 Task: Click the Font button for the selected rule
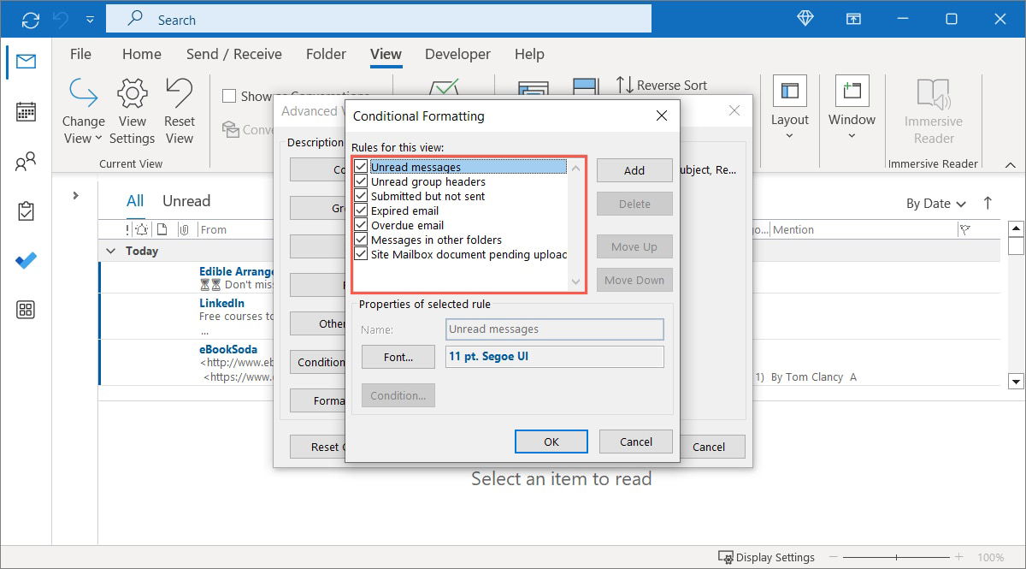[x=398, y=357]
